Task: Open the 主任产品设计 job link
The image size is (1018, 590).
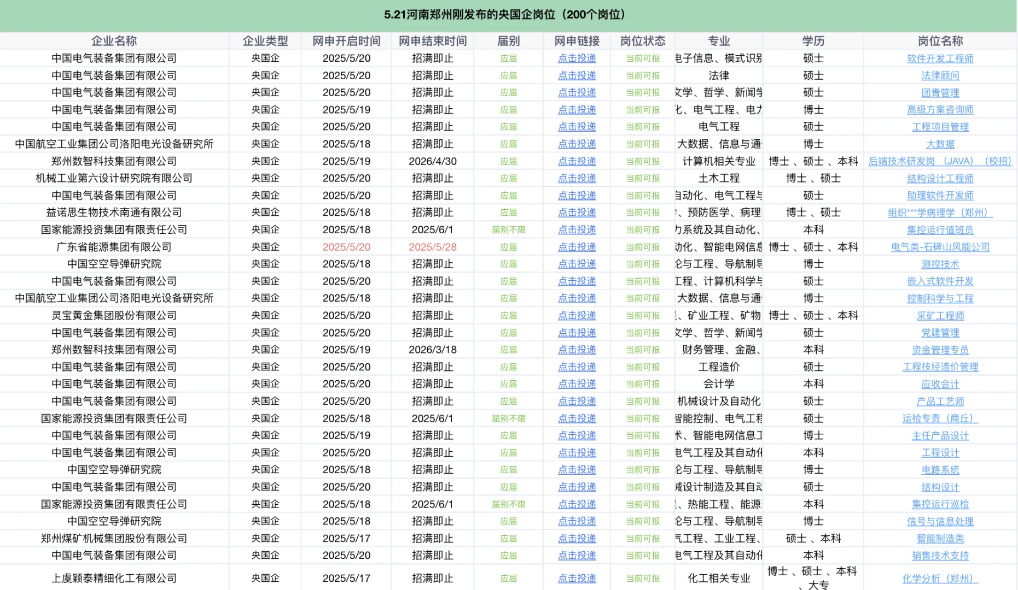Action: (940, 436)
